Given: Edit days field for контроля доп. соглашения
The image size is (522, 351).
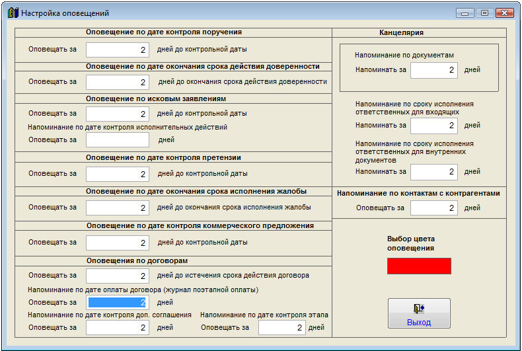Looking at the screenshot, I should click(118, 328).
